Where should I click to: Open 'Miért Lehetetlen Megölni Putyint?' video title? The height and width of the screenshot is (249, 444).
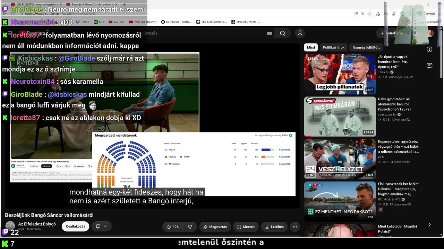[398, 229]
